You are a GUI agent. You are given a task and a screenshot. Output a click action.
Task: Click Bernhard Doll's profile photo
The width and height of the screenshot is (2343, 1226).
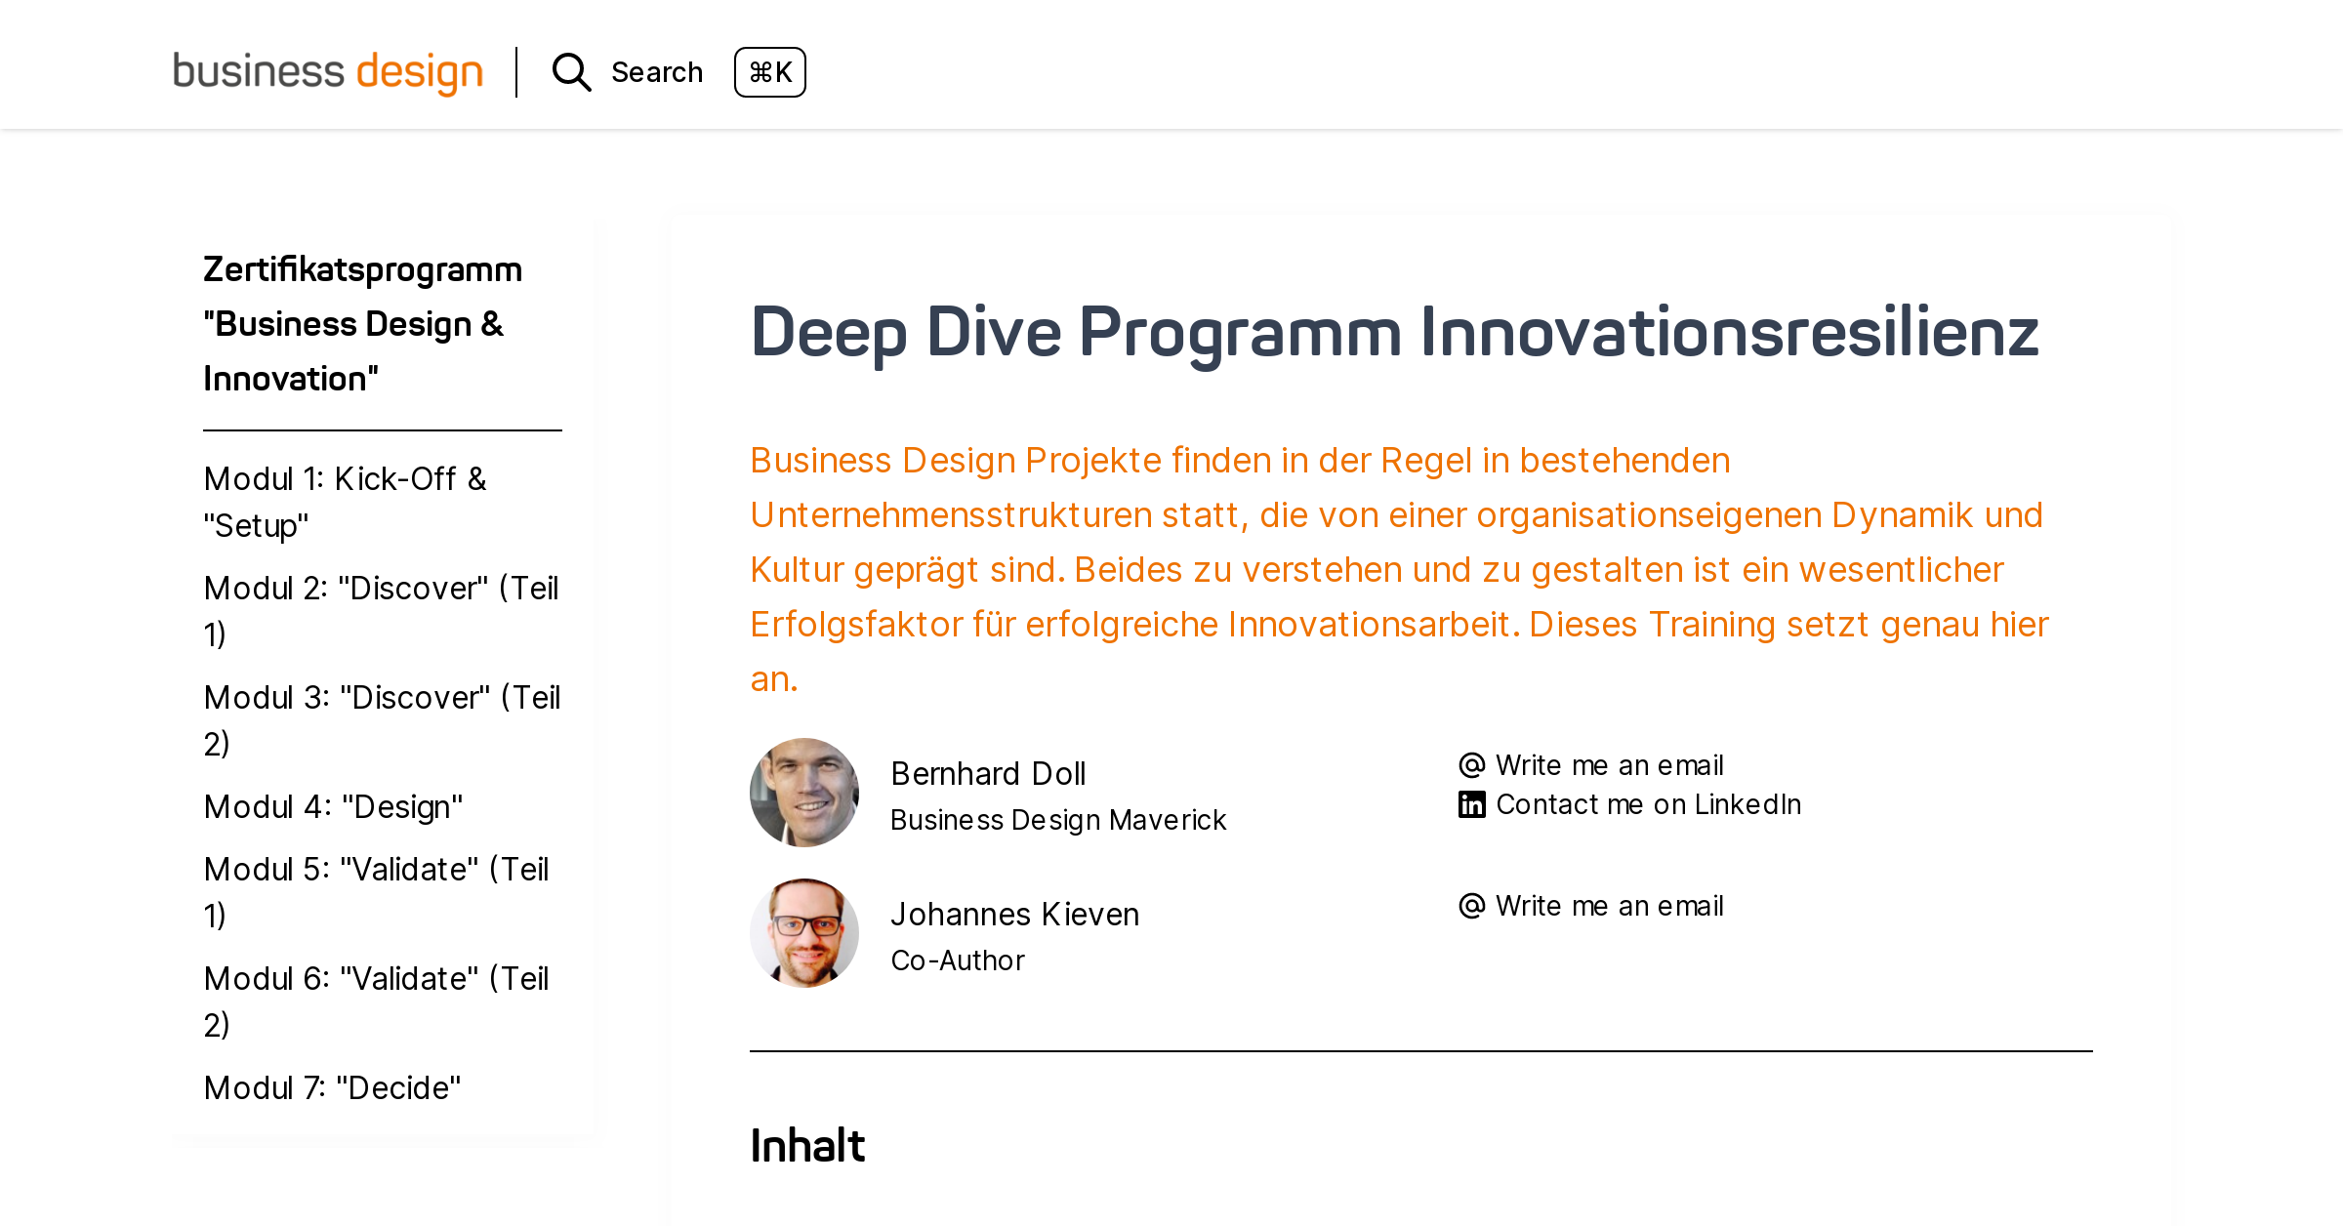click(x=804, y=792)
